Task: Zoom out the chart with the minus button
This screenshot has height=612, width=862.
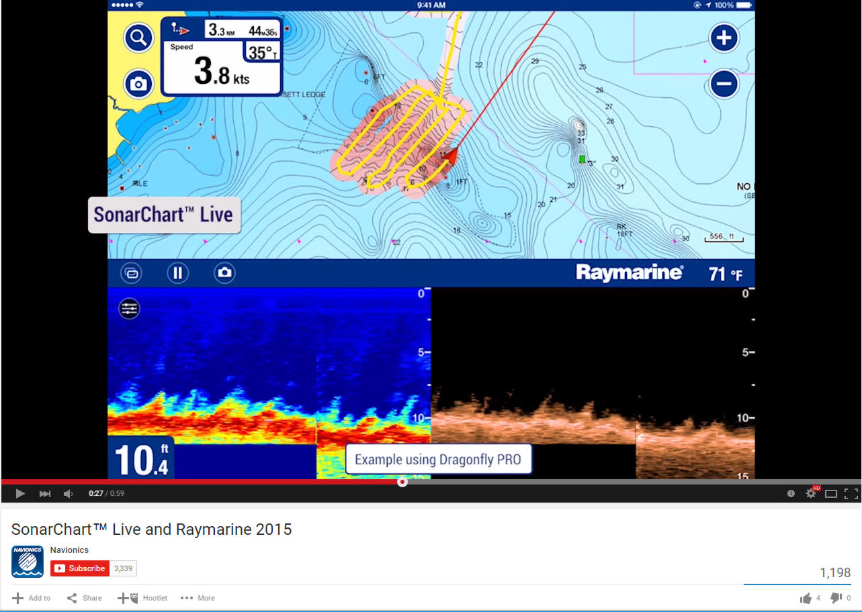Action: click(724, 84)
